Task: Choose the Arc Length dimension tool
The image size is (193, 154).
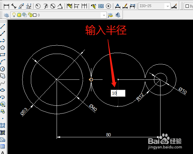Action: pyautogui.click(x=21, y=6)
